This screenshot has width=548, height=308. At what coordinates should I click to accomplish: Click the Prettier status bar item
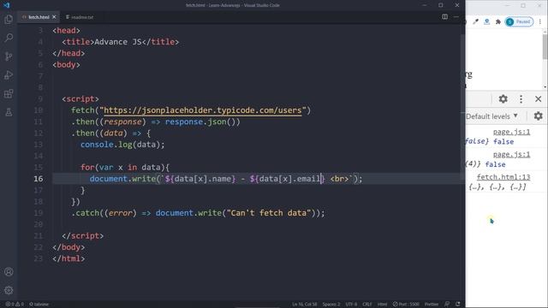432,305
